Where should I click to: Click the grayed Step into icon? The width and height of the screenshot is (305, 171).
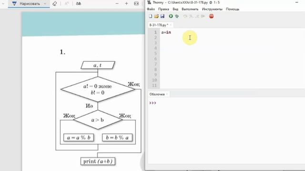point(191,16)
